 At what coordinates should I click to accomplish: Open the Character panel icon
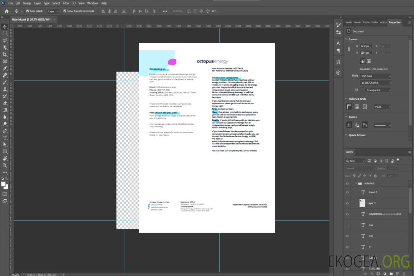(338, 43)
